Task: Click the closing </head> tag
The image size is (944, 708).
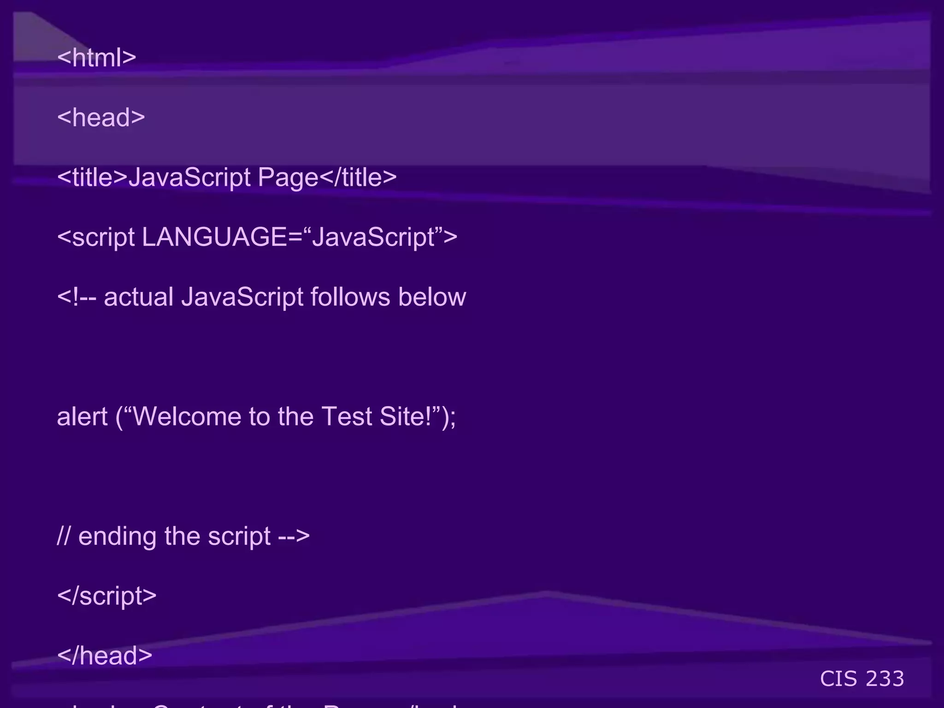Action: 105,656
